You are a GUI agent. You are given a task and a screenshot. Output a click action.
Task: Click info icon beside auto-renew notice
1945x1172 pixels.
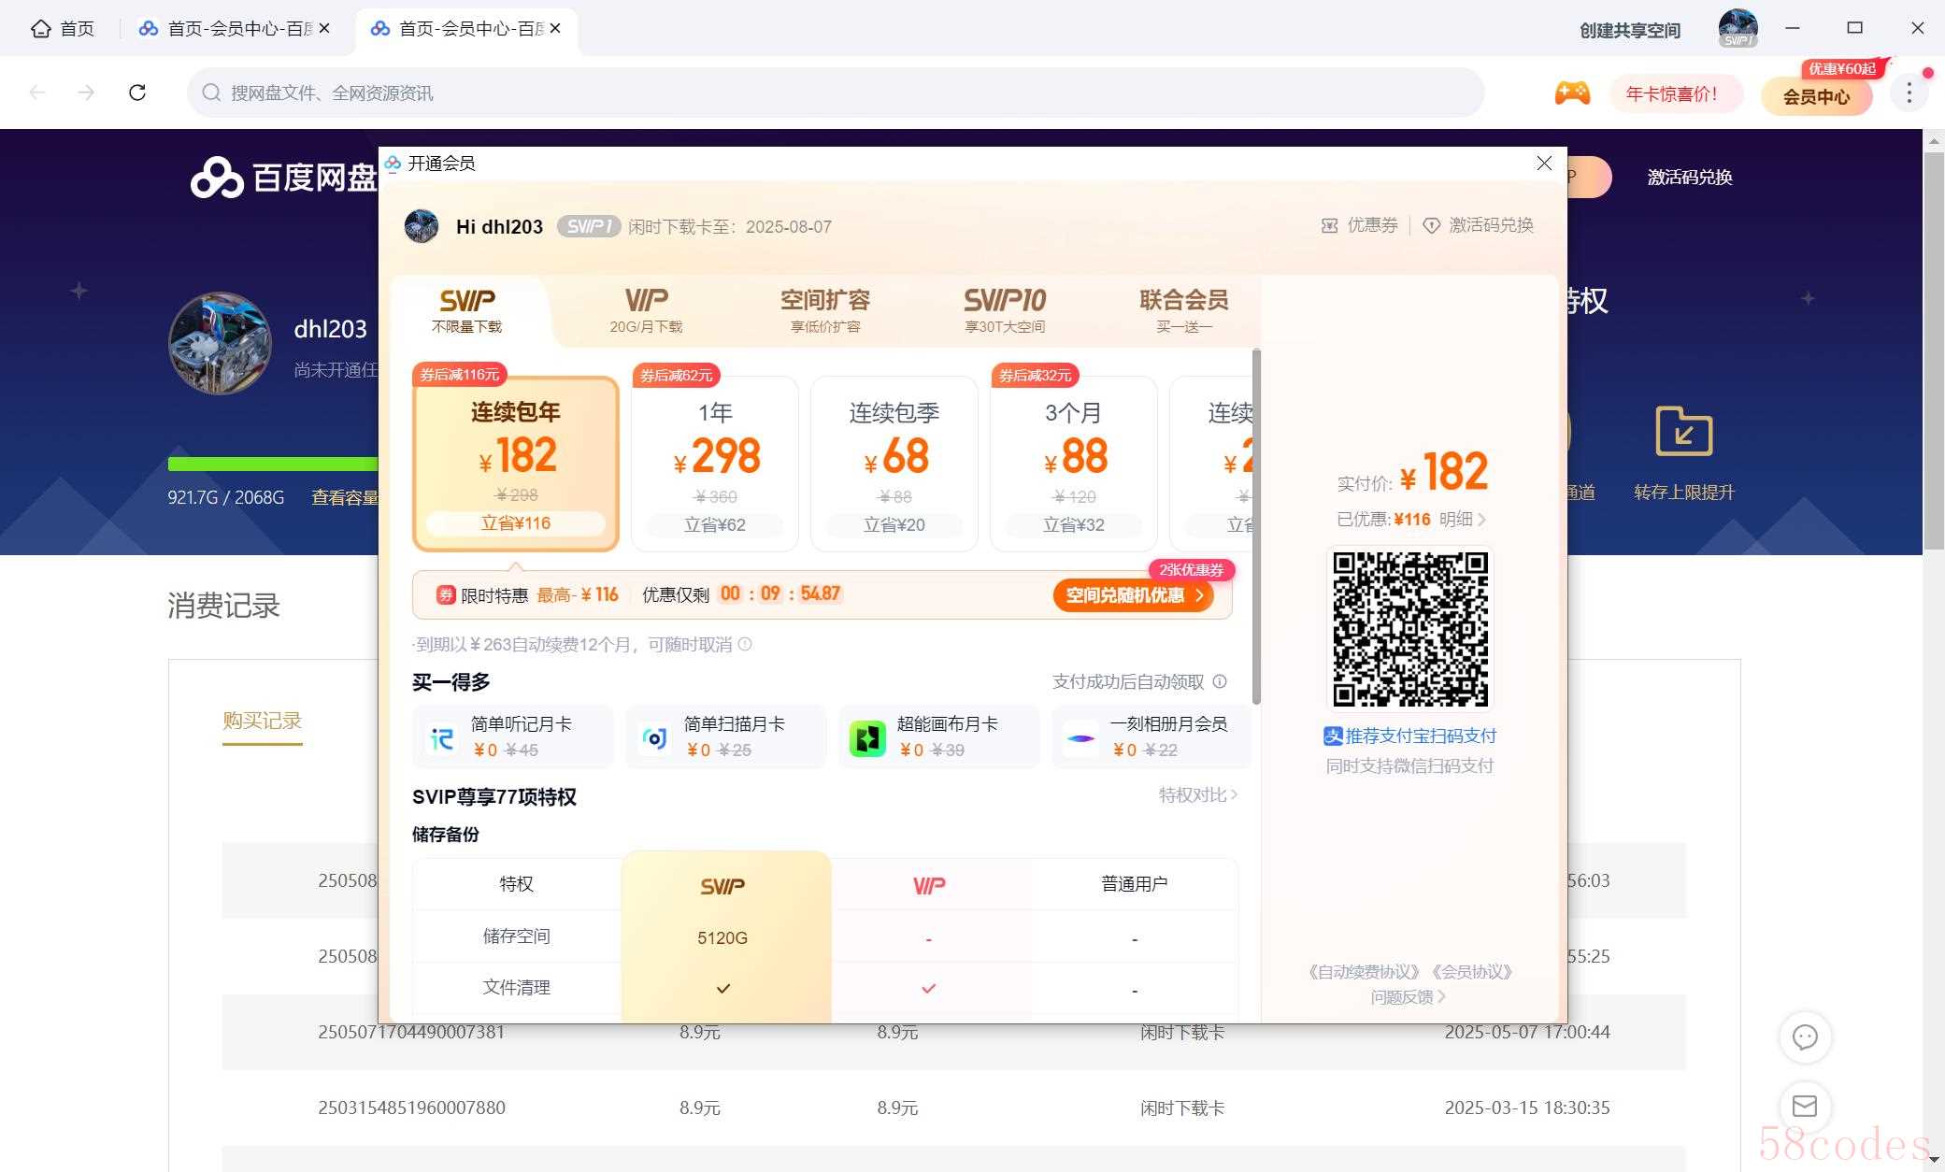(745, 644)
